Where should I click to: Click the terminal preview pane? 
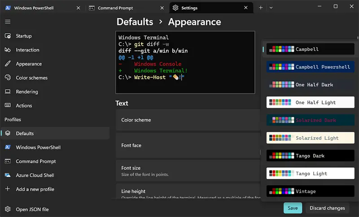[185, 62]
